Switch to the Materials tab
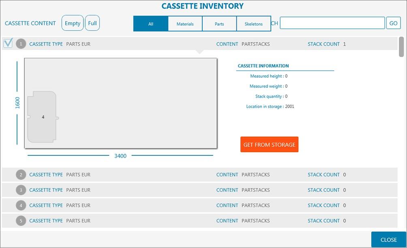 [x=185, y=24]
